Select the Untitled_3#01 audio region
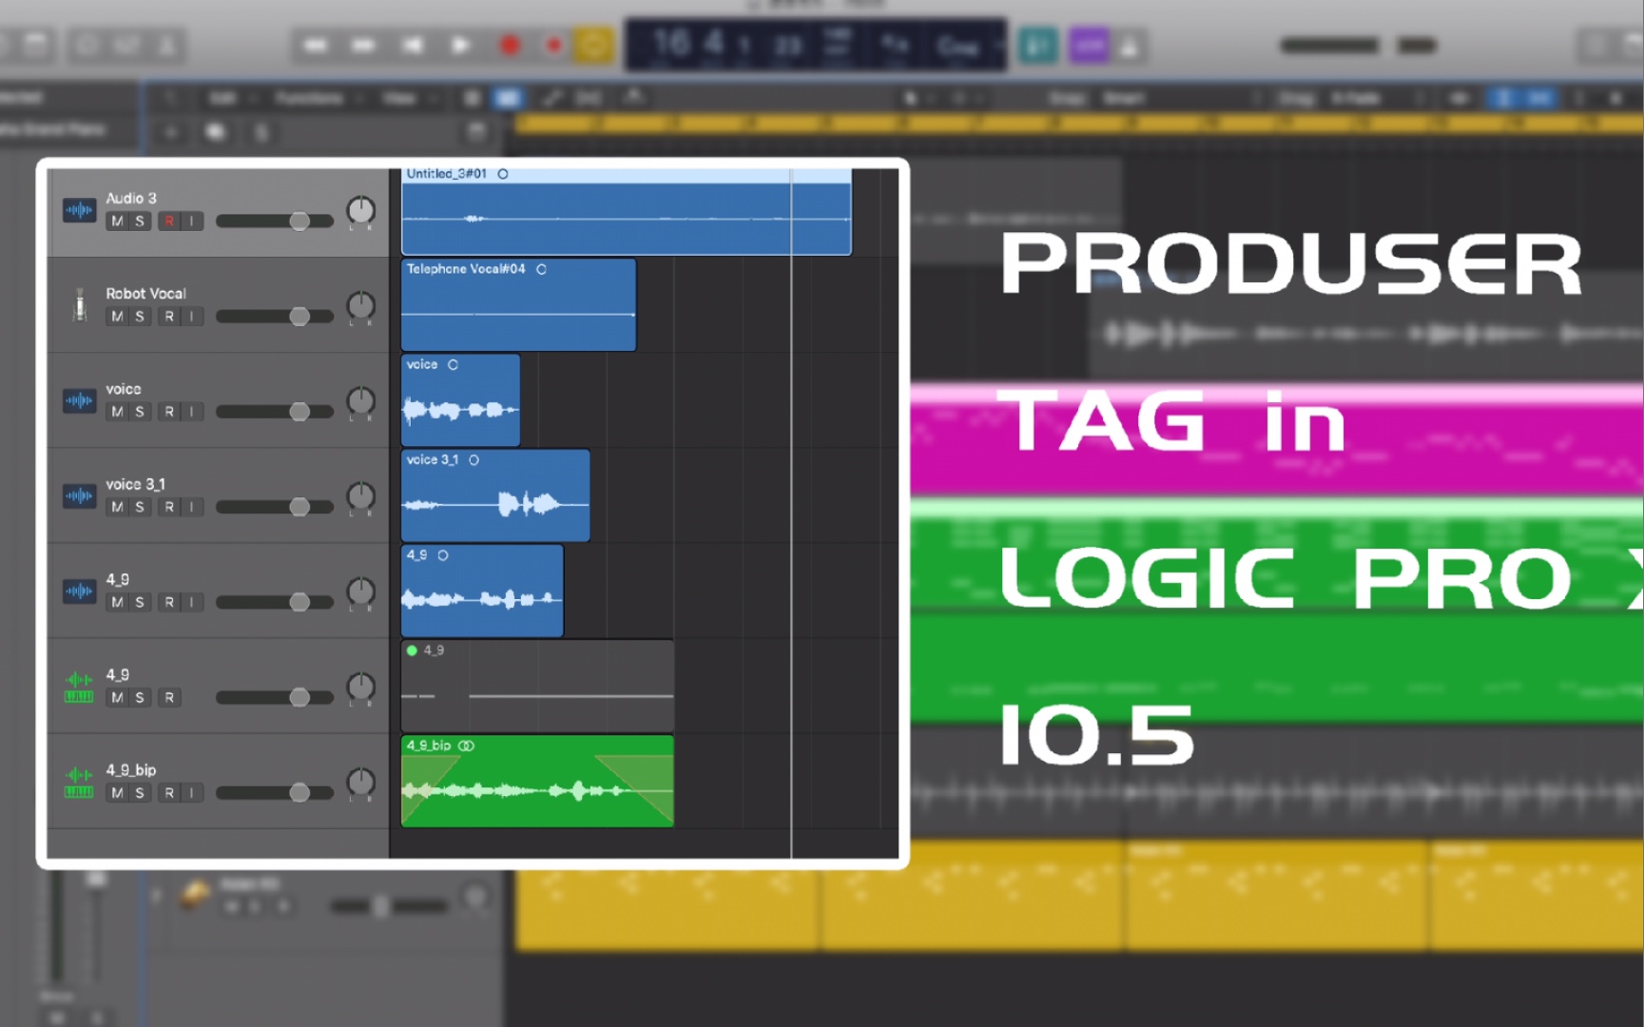 (x=626, y=211)
